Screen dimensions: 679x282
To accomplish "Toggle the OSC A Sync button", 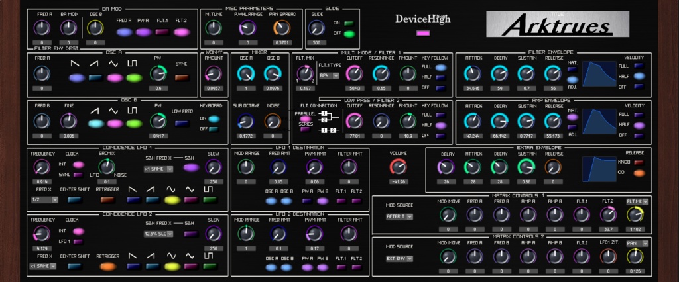I will (182, 78).
